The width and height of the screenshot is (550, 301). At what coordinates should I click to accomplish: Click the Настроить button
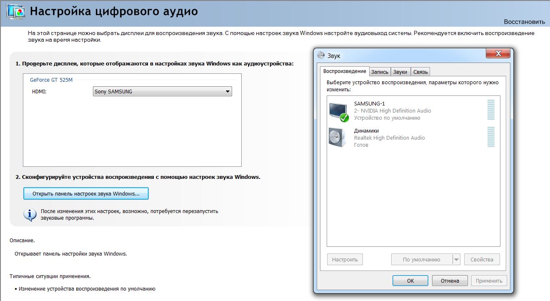345,259
